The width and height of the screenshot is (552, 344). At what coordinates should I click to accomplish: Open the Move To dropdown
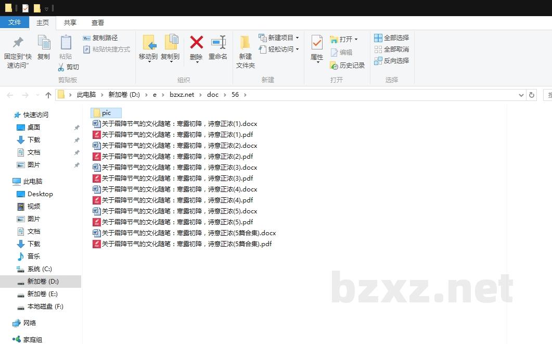[148, 61]
